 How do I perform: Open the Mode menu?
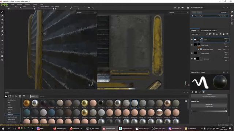tap(12, 4)
